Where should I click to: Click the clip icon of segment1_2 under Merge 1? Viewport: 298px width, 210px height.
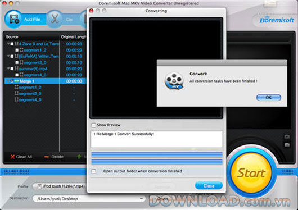click(16, 87)
